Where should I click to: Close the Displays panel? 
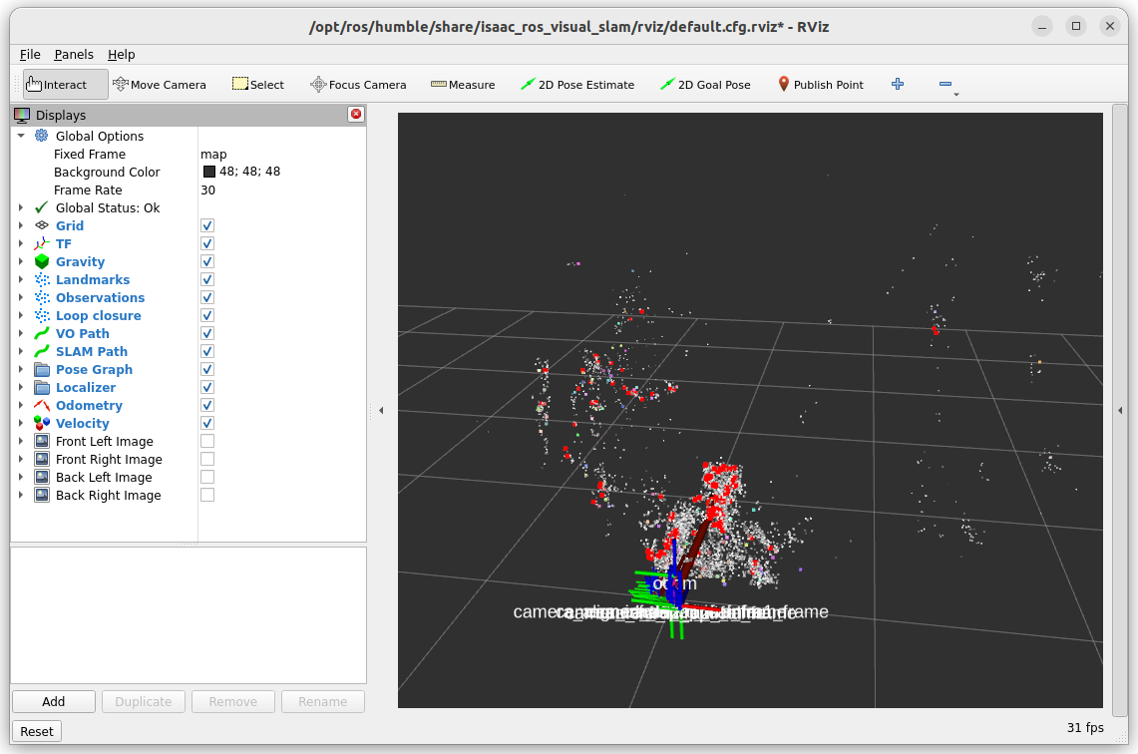pyautogui.click(x=356, y=115)
